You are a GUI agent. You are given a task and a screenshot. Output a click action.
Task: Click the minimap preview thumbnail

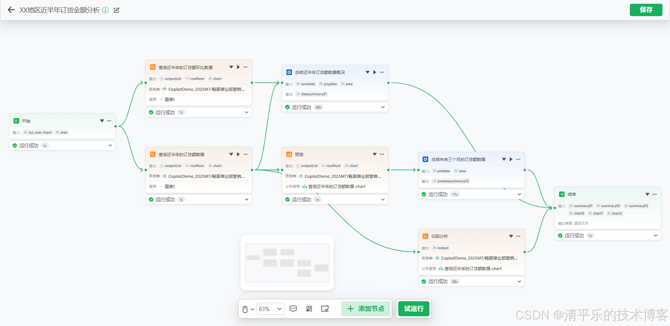(287, 263)
